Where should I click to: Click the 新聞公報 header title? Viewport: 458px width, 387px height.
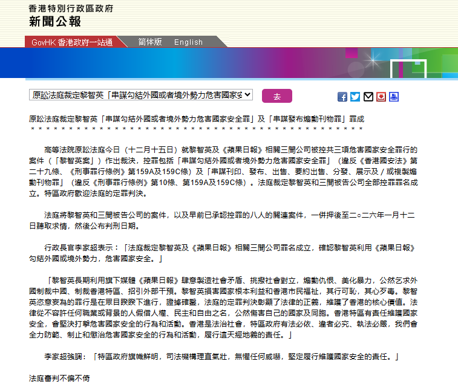click(x=55, y=22)
